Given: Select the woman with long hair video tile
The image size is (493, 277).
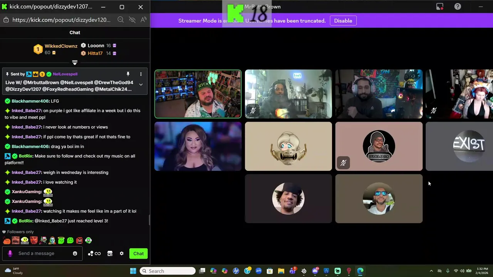Looking at the screenshot, I should tap(198, 146).
